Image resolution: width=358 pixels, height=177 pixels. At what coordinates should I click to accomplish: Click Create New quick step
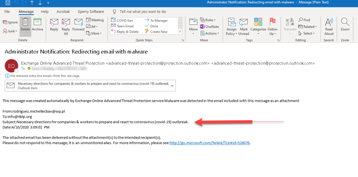pos(156,32)
